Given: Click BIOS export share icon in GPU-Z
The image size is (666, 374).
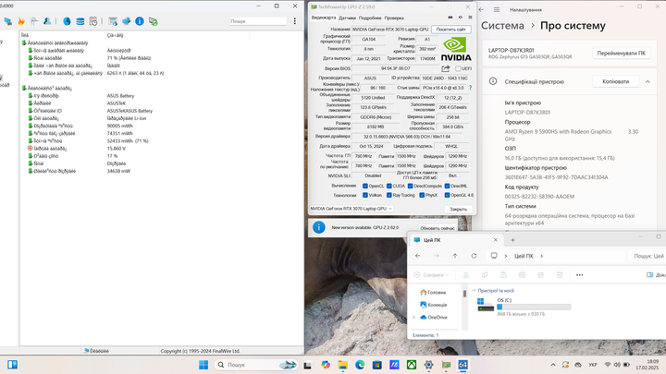Looking at the screenshot, I should [445, 68].
